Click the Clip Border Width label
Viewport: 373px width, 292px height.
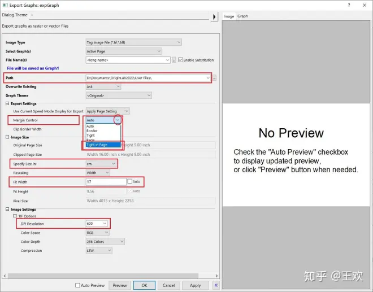pos(27,129)
